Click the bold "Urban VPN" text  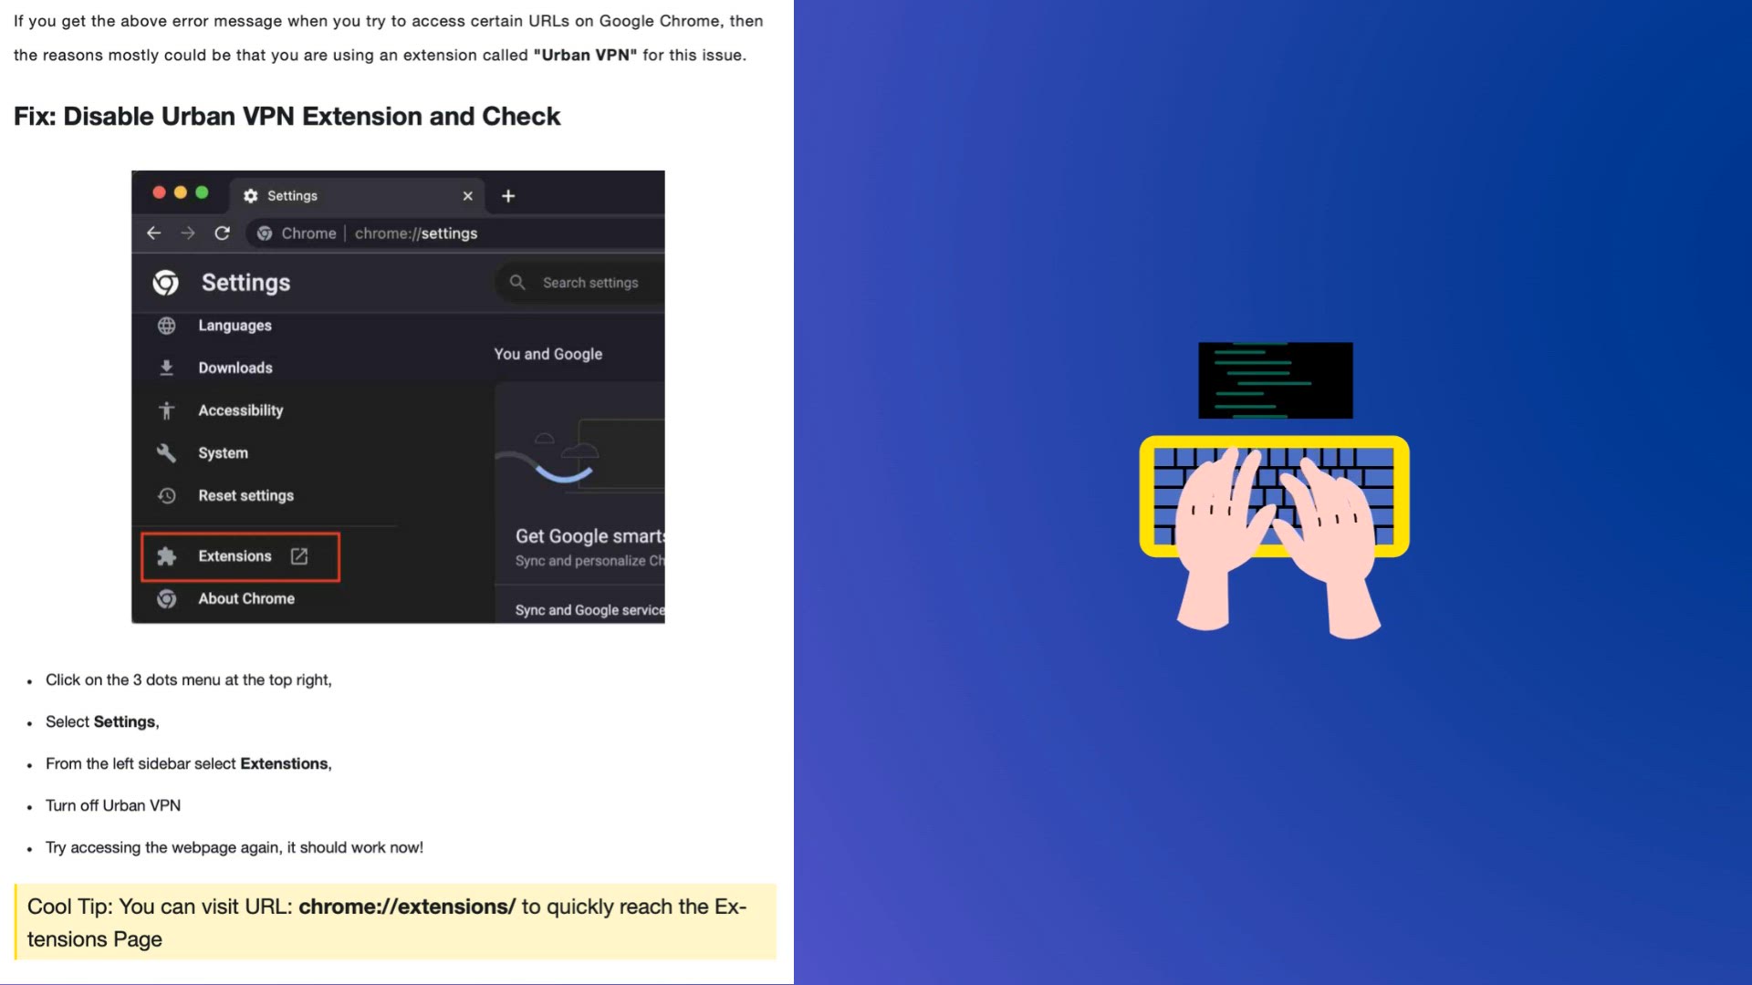click(x=585, y=56)
